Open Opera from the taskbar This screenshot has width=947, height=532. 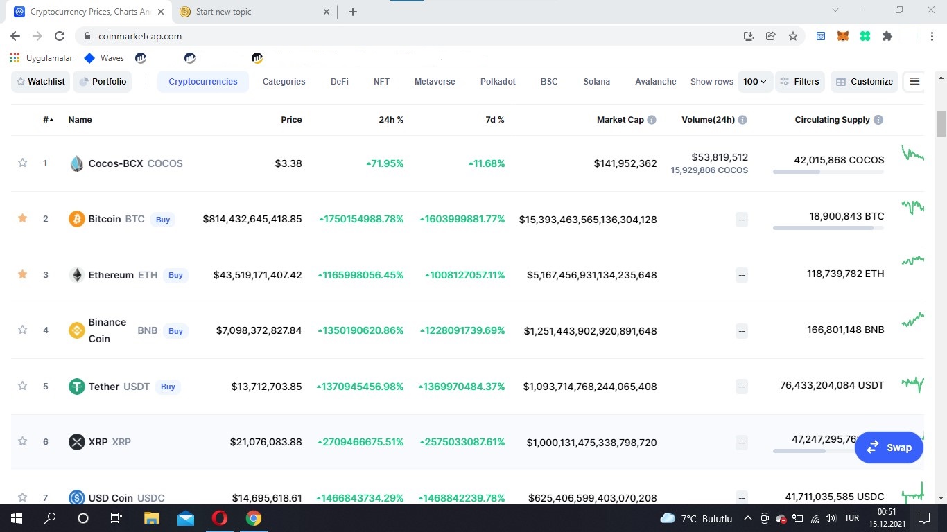point(220,517)
